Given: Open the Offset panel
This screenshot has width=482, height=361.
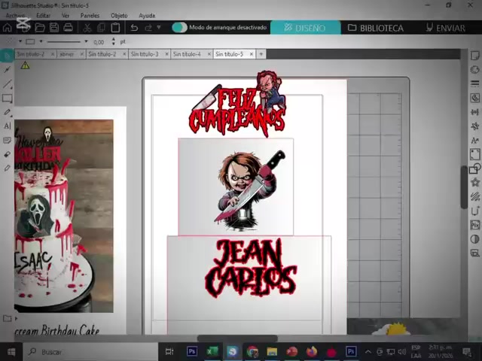Looking at the screenshot, I should pos(475,211).
